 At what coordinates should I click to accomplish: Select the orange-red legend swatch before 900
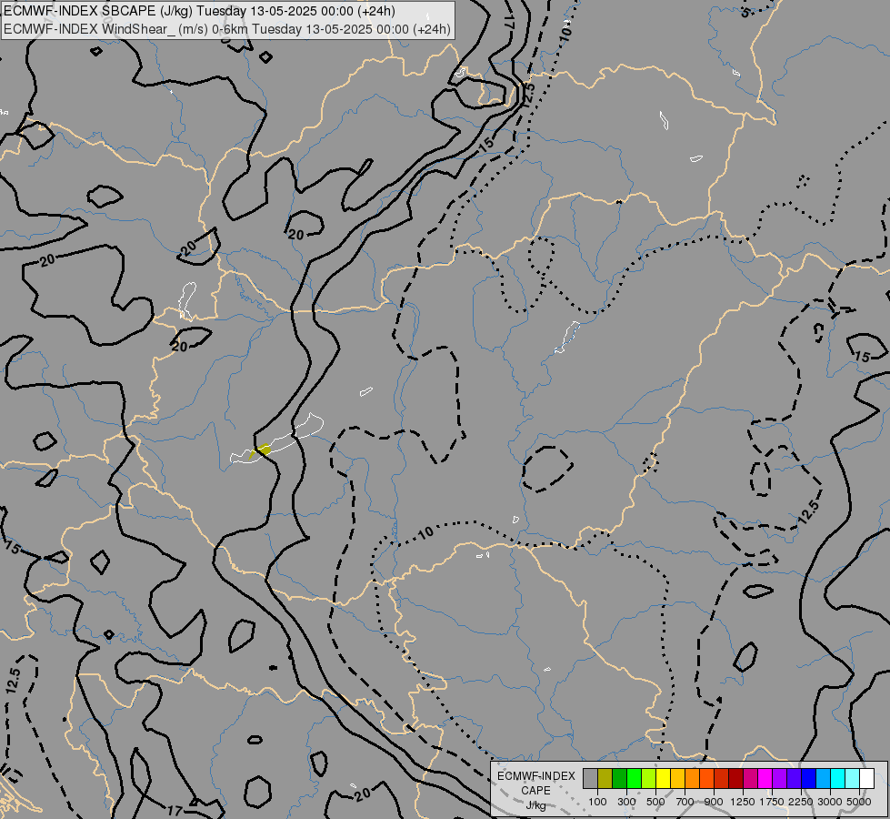point(706,779)
